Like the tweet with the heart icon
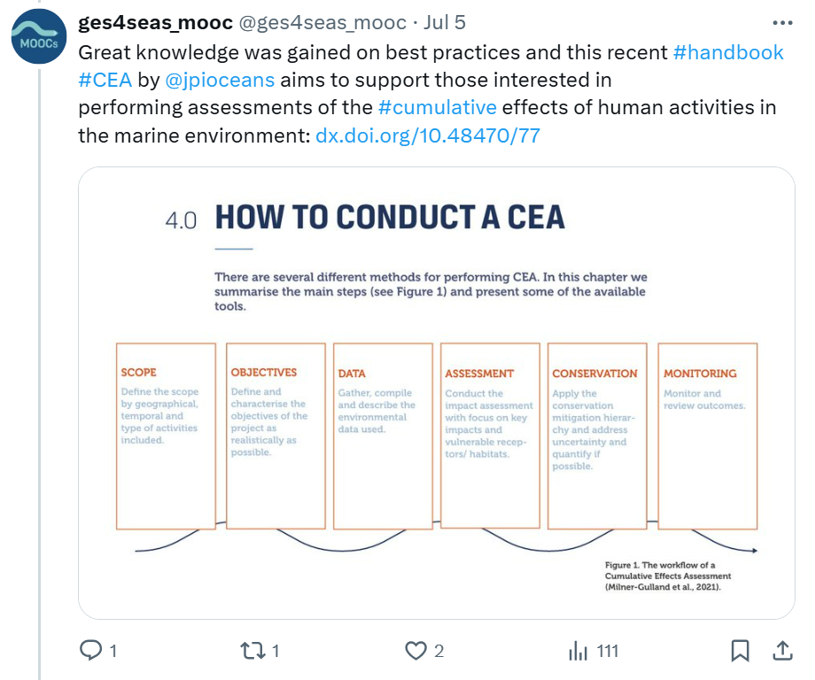Image resolution: width=815 pixels, height=680 pixels. 415,651
